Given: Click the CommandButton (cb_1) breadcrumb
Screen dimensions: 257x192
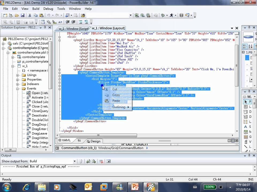Looking at the screenshot, I should point(79,148).
